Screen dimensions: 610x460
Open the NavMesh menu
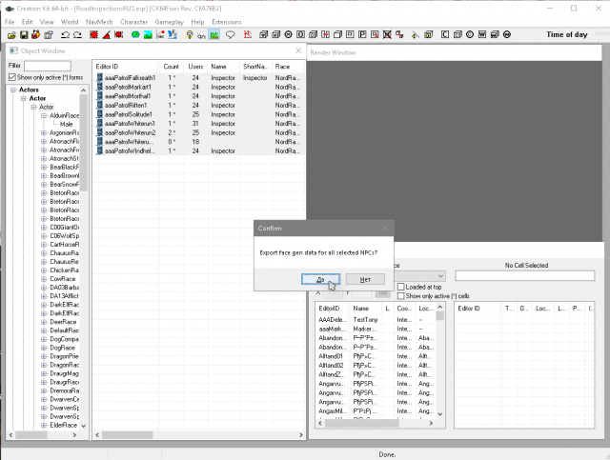point(101,21)
